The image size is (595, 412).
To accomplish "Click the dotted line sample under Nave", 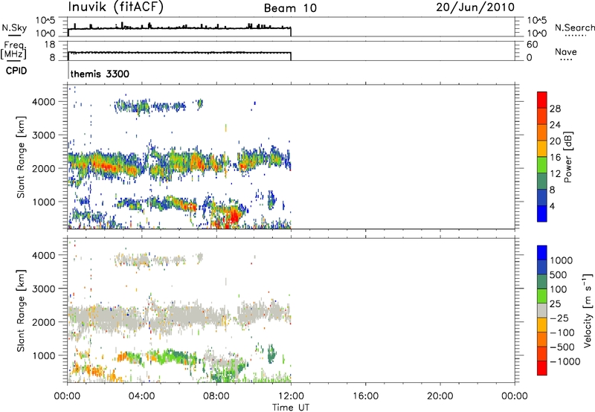I will click(x=566, y=59).
